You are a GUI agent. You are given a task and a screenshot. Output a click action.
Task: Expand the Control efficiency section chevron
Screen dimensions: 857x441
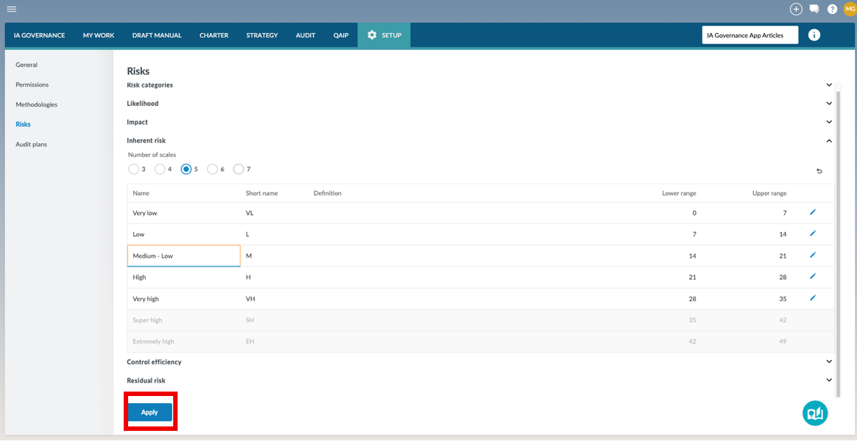pyautogui.click(x=829, y=362)
